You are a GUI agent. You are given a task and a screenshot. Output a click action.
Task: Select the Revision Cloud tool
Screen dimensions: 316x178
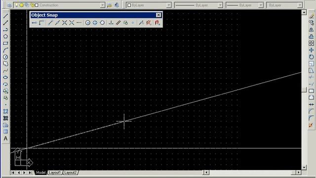pyautogui.click(x=5, y=64)
